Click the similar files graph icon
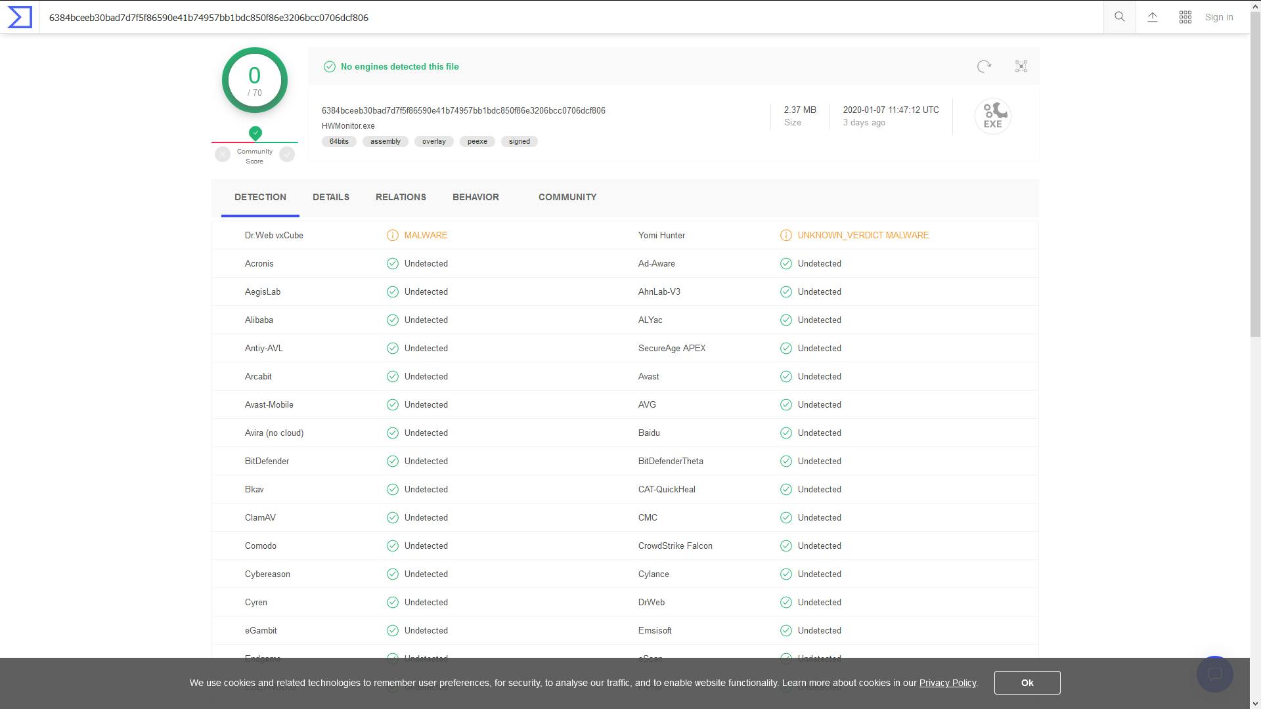The height and width of the screenshot is (709, 1261). pos(1021,66)
